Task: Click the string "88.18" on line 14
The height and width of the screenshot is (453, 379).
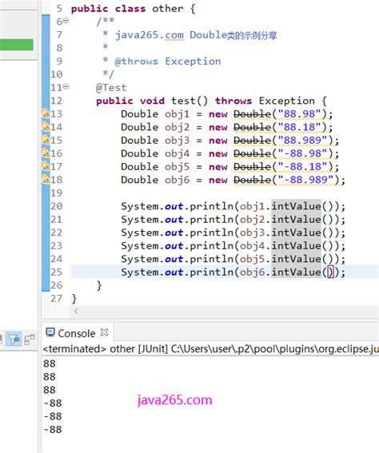Action: [299, 127]
